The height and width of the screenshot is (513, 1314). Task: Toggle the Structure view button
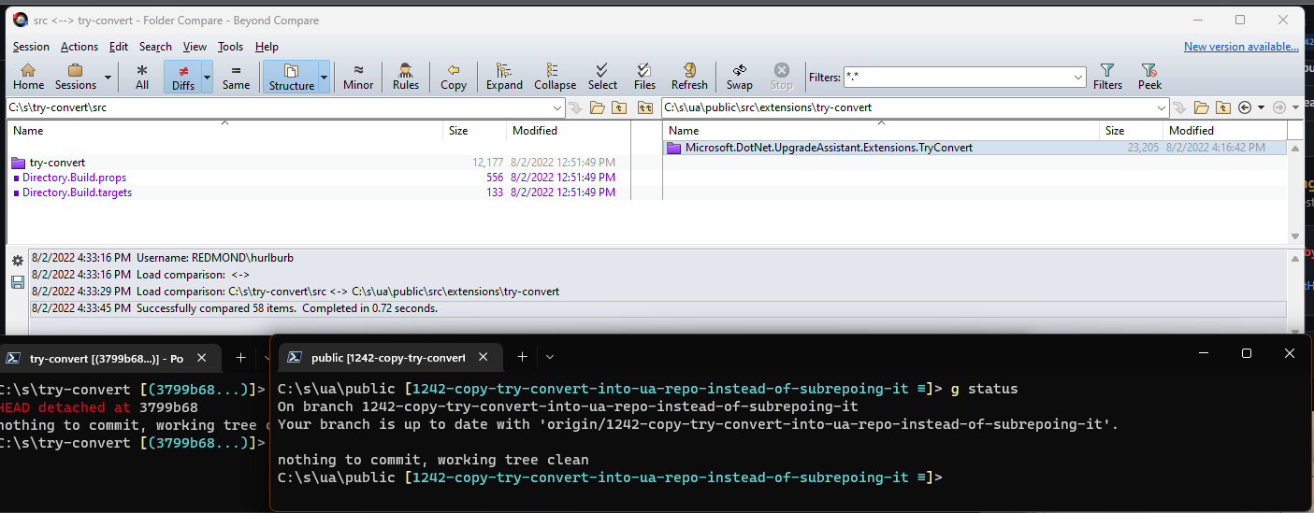click(292, 77)
